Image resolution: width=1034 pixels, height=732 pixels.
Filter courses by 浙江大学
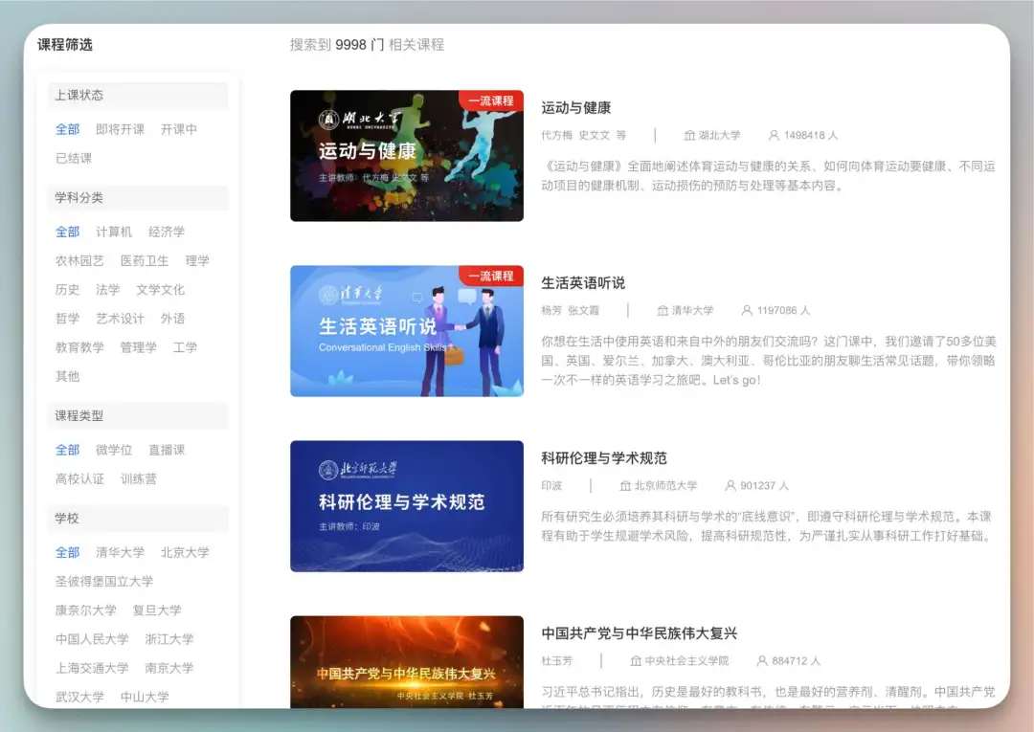[x=169, y=640]
